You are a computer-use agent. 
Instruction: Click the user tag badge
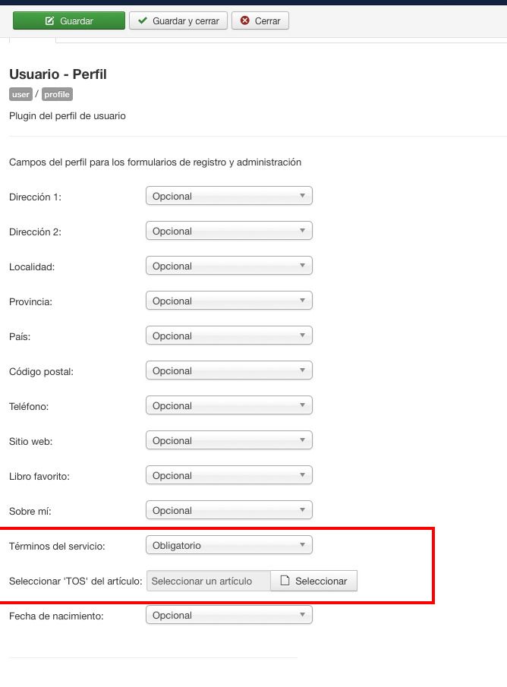tap(20, 94)
